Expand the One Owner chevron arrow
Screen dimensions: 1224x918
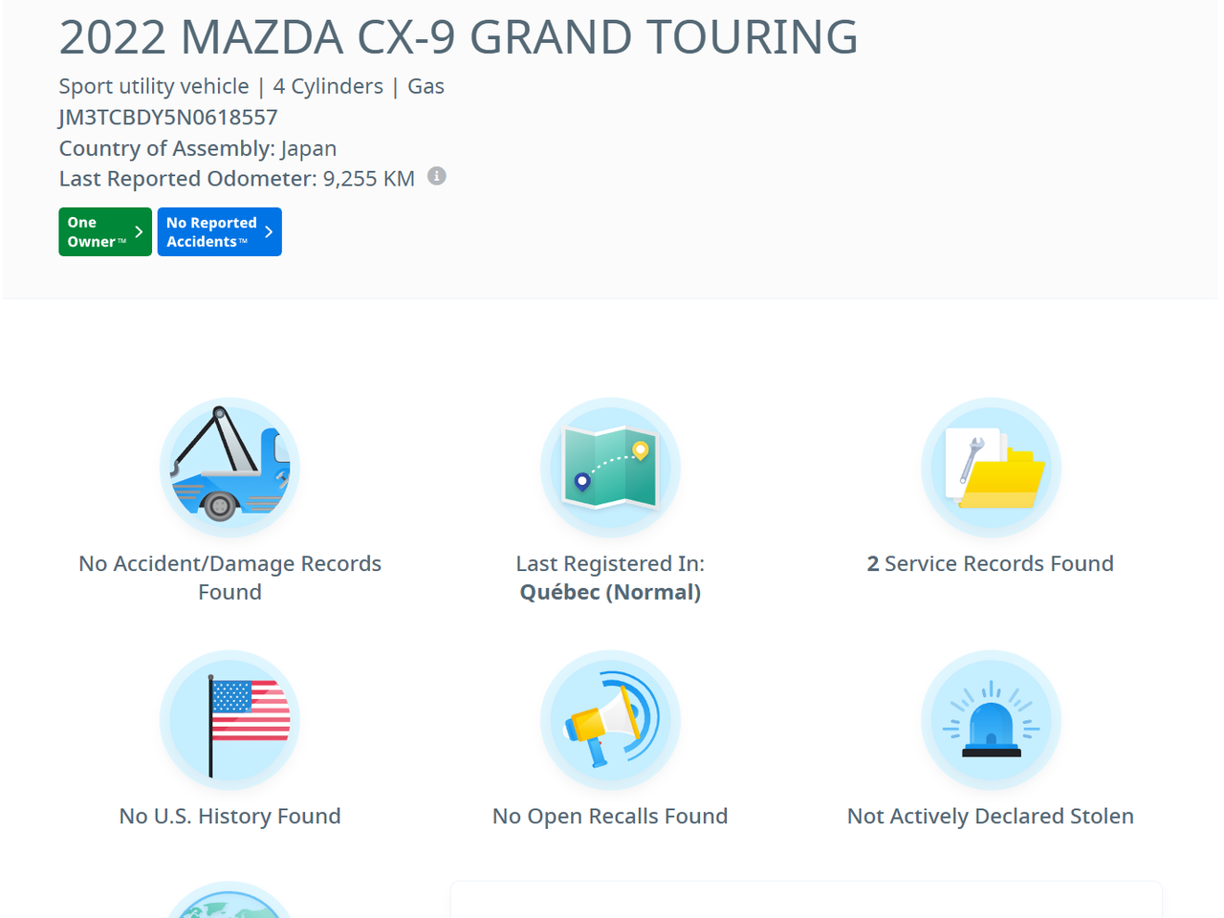coord(139,232)
